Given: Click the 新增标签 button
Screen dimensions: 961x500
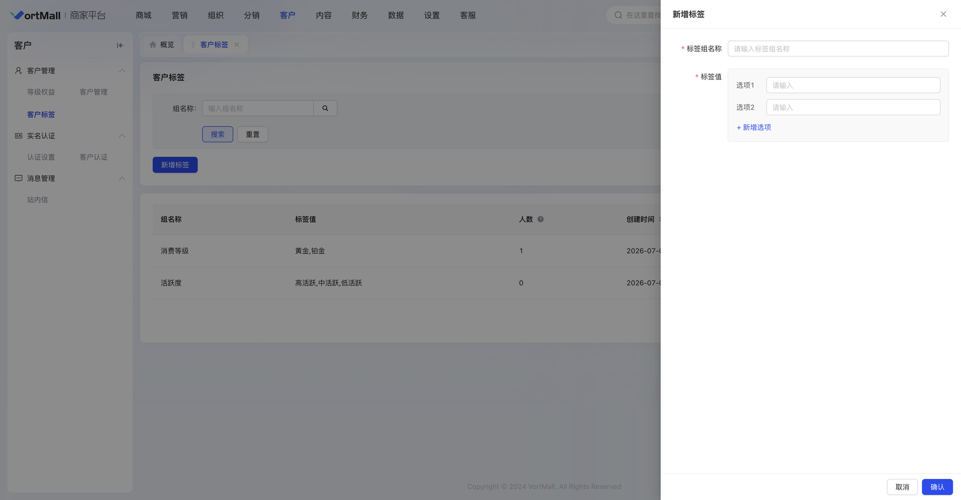Looking at the screenshot, I should tap(175, 165).
